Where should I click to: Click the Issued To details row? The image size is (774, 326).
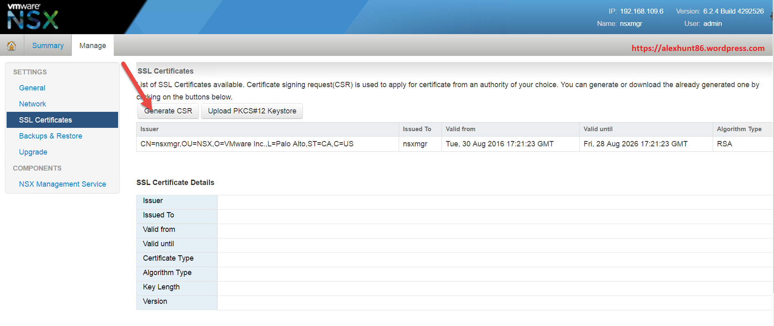(x=454, y=217)
